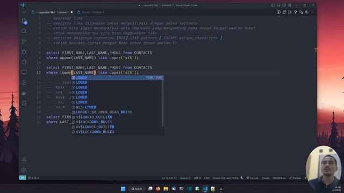Open the UTF-8 encoding picker

[197, 178]
